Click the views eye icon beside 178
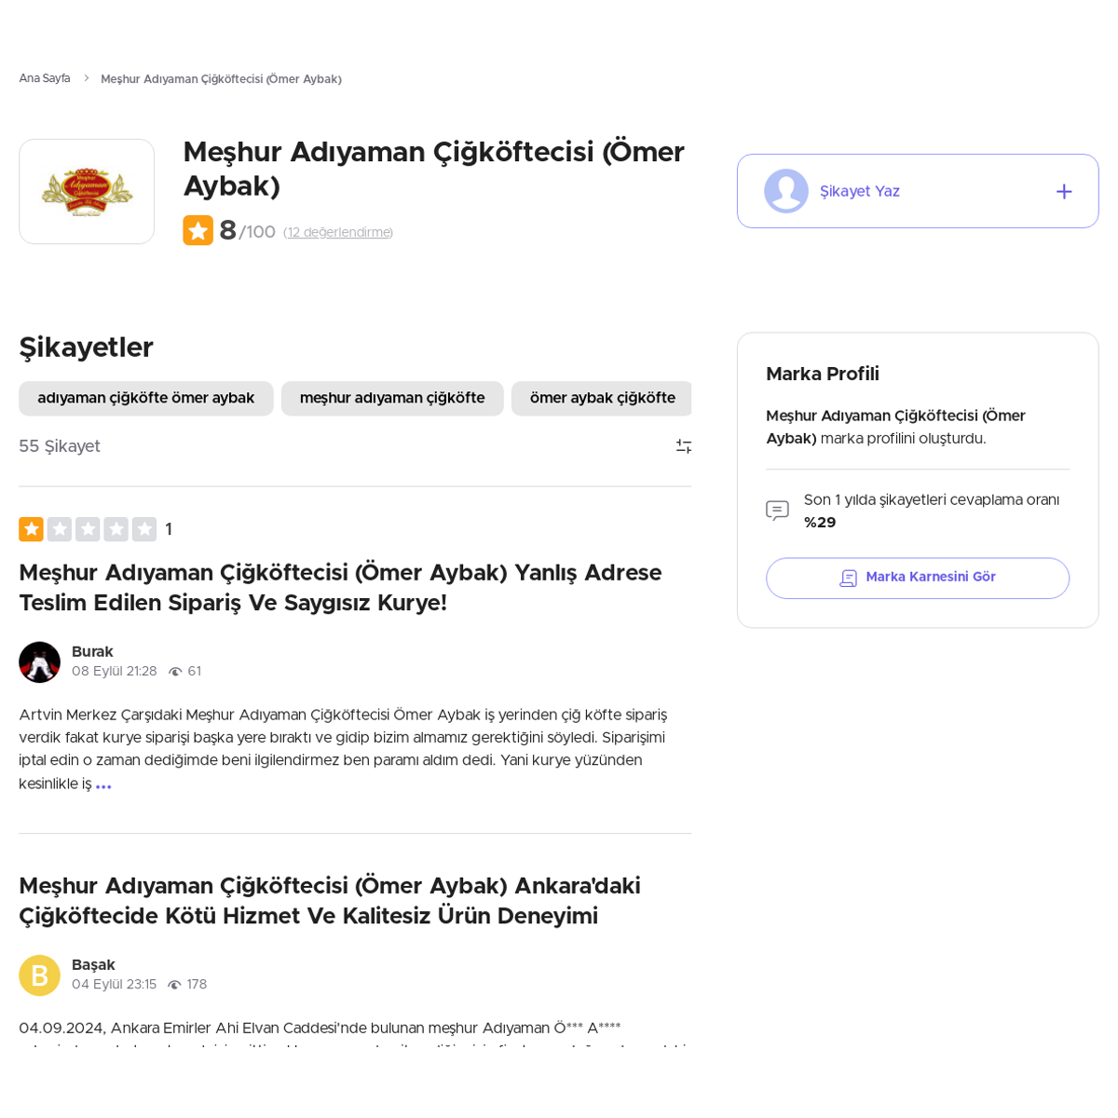 [174, 985]
